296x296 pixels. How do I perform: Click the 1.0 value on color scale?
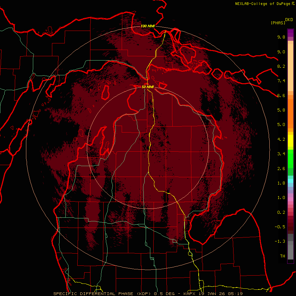281,198
